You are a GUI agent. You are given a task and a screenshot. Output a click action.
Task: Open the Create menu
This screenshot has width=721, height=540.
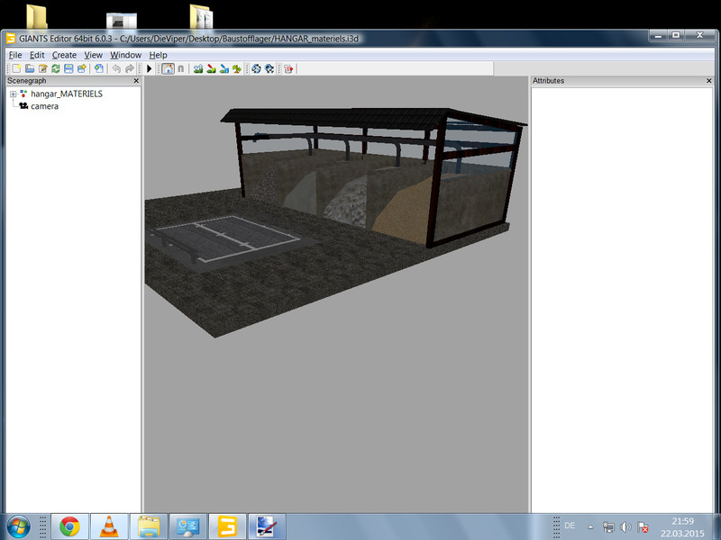pyautogui.click(x=64, y=55)
